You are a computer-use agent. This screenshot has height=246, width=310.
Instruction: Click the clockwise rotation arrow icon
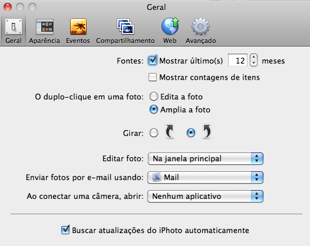click(207, 131)
